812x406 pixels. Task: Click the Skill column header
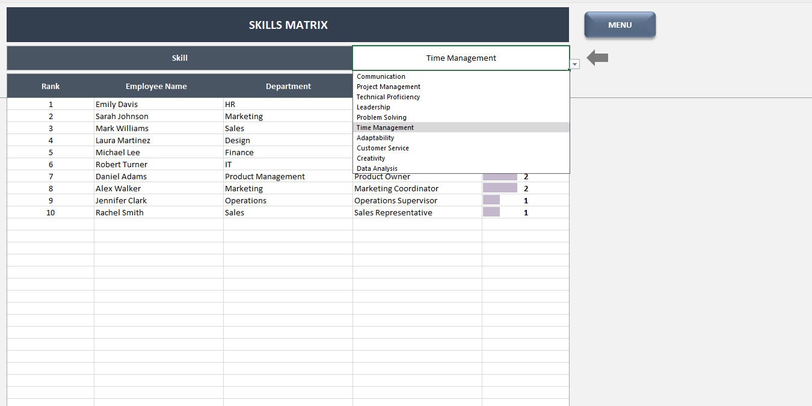(x=179, y=58)
